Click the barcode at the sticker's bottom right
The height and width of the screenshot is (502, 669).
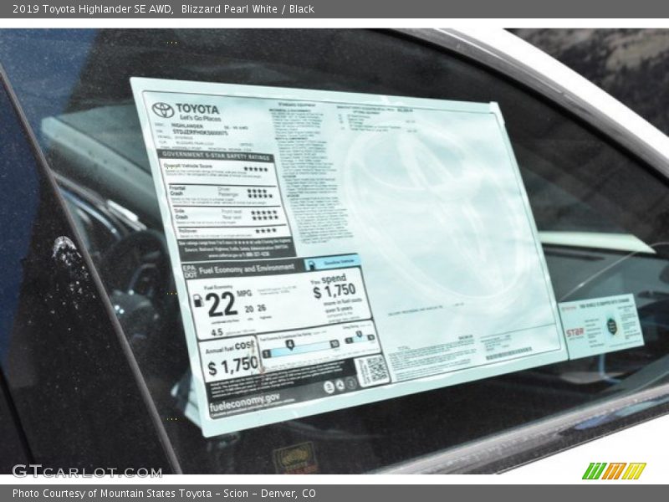509,354
